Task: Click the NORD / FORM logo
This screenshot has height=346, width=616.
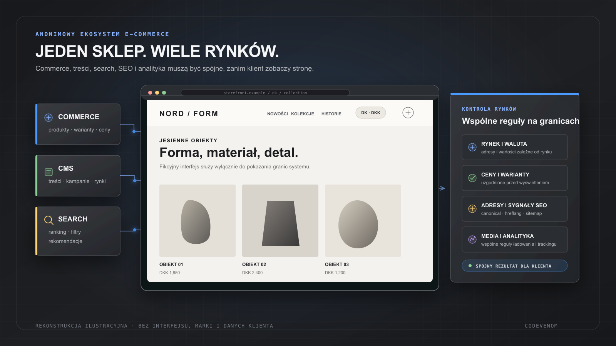Action: tap(189, 113)
